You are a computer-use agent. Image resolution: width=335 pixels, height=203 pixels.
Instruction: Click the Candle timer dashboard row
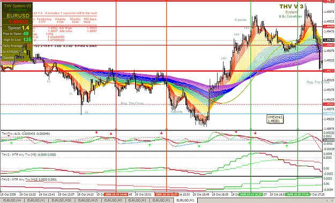coord(14,58)
